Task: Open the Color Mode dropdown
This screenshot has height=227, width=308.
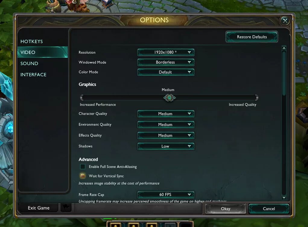Action: click(166, 72)
